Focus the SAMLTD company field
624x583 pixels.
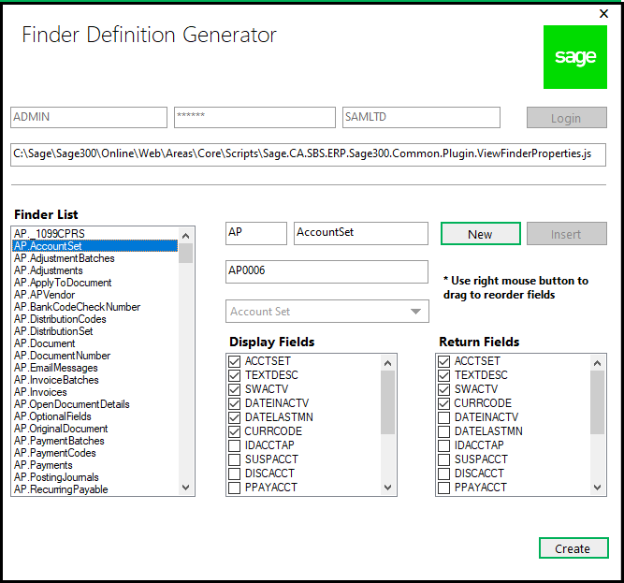[x=421, y=117]
